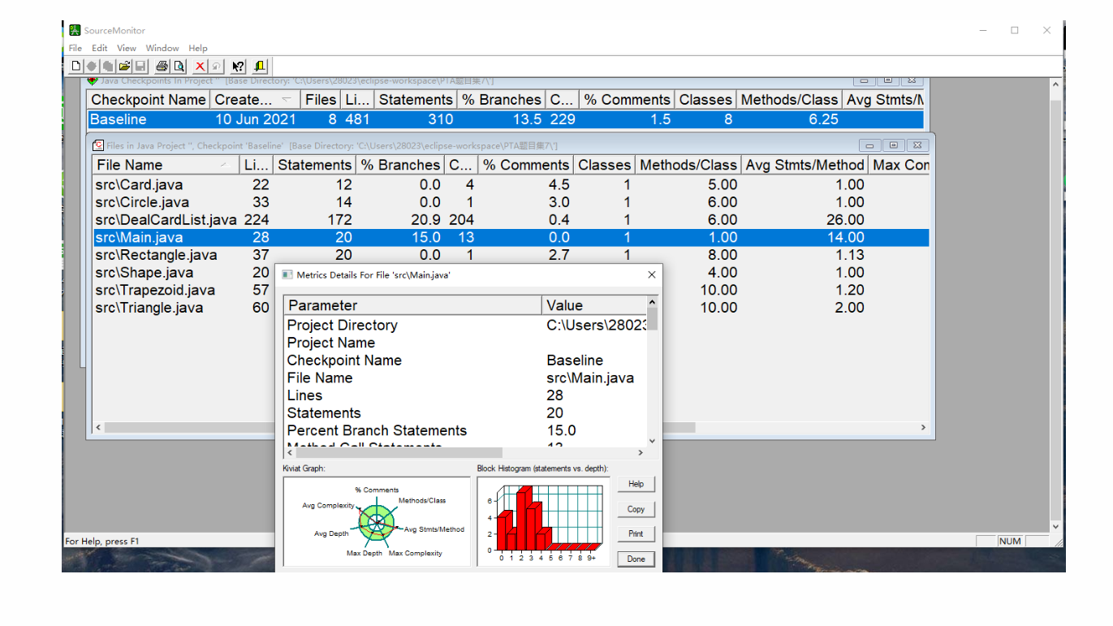Click the 26.00 value in DealCardList row

pyautogui.click(x=844, y=220)
